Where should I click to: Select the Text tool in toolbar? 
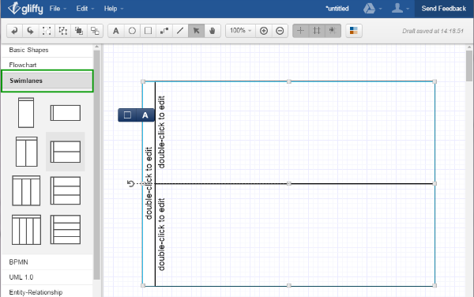coord(116,31)
